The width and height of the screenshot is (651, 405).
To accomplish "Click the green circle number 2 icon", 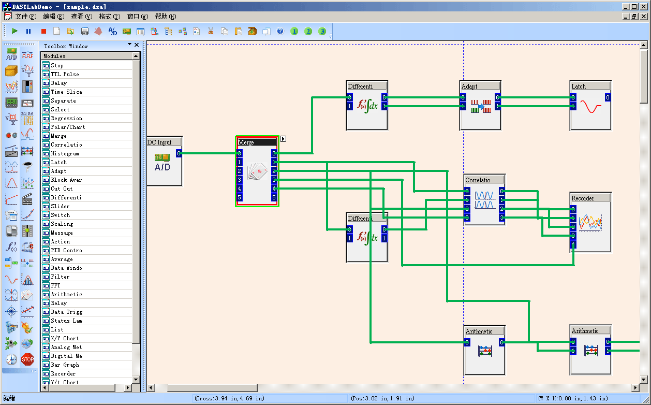I will (308, 31).
